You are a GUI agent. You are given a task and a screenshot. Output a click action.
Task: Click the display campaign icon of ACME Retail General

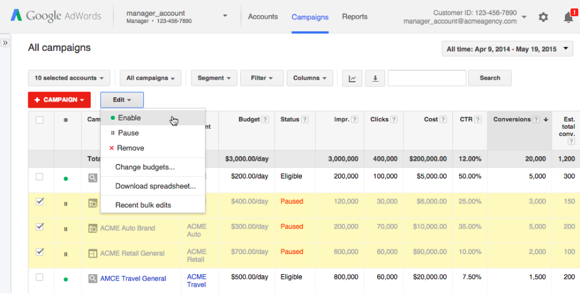pos(93,253)
